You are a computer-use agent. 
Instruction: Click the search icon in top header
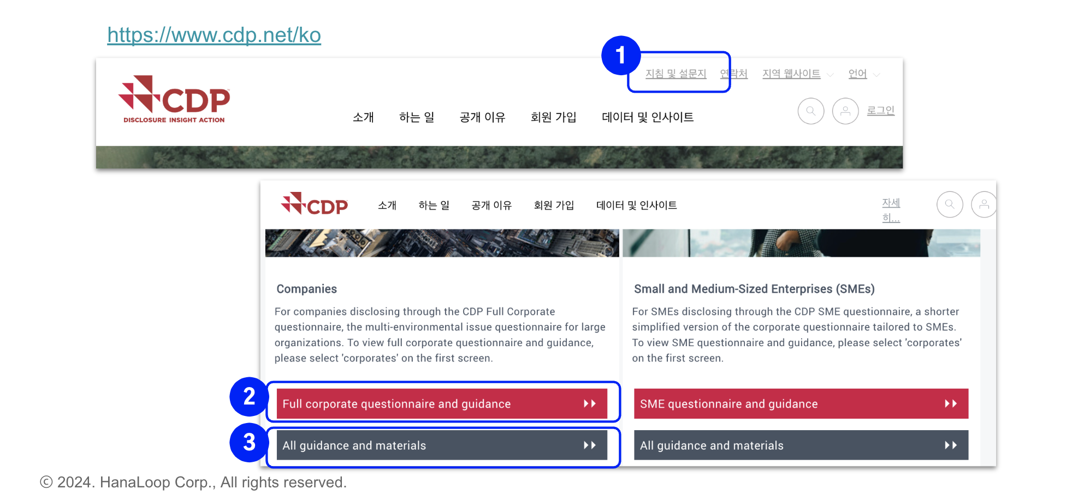click(x=811, y=111)
